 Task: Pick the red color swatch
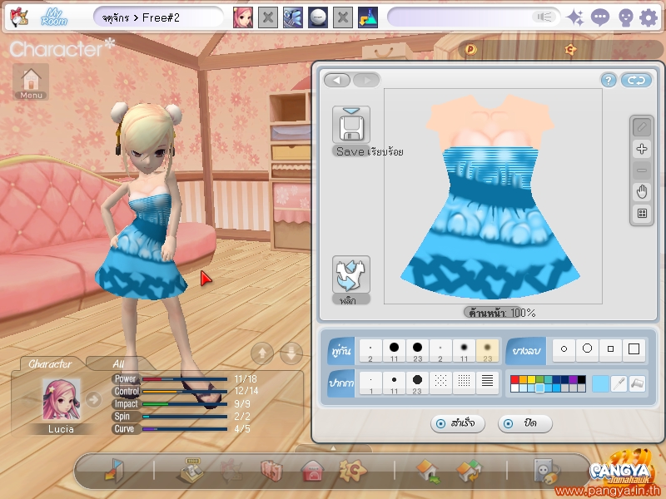tap(514, 379)
